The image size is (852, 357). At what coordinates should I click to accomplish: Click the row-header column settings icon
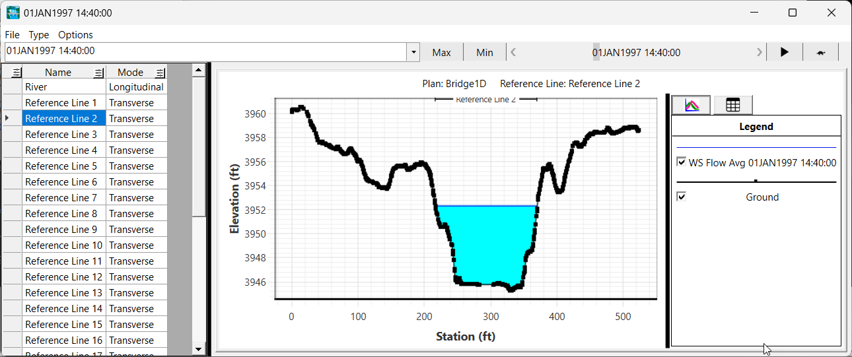click(x=17, y=73)
